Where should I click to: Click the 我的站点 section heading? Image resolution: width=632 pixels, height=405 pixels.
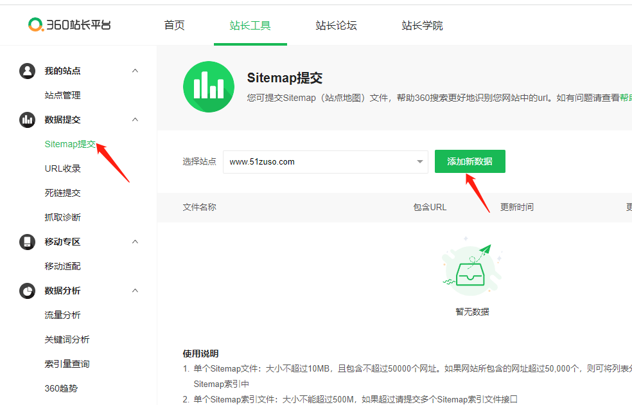tap(62, 71)
